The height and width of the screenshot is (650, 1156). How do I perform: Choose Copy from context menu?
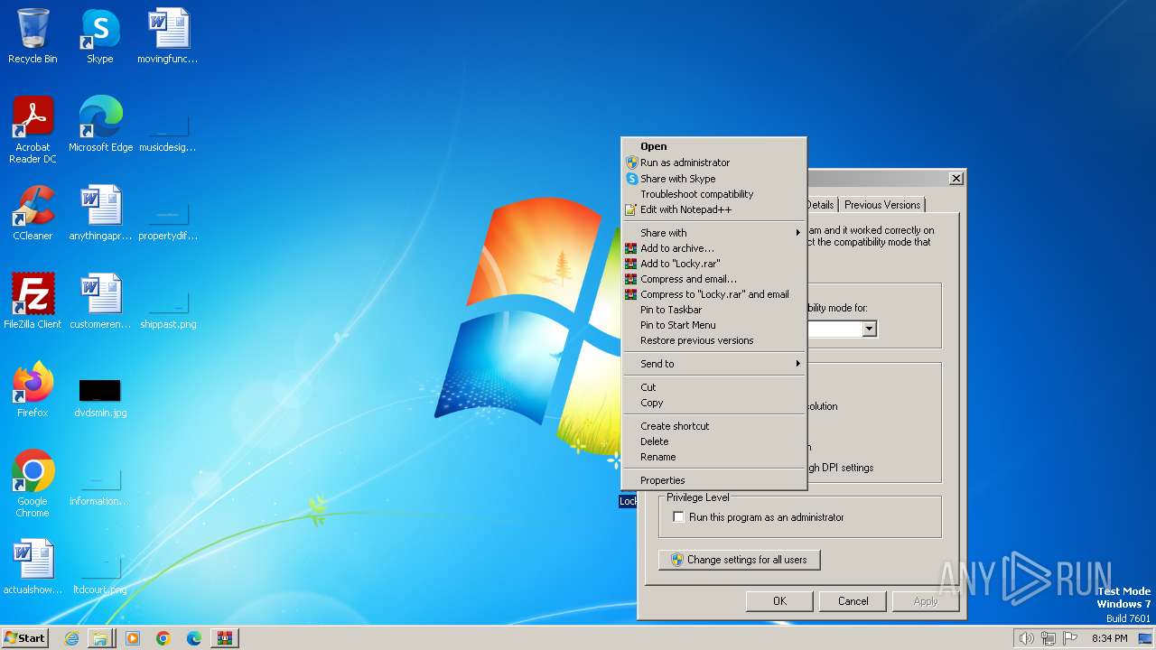tap(713, 403)
